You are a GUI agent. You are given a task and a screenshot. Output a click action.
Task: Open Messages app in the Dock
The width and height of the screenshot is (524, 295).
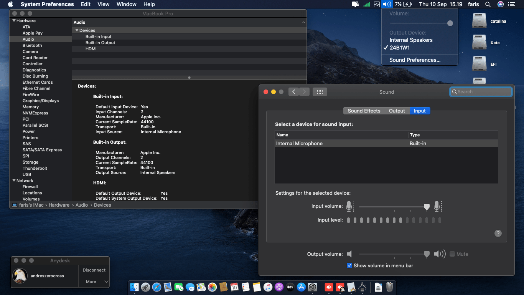[190, 287]
